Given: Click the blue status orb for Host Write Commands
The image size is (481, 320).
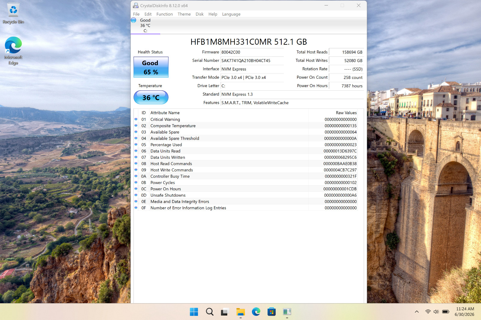Looking at the screenshot, I should tap(136, 170).
